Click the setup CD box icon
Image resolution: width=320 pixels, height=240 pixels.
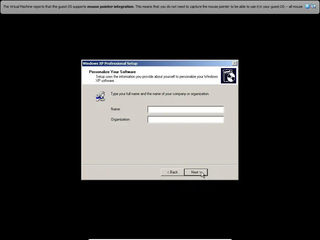tap(228, 76)
